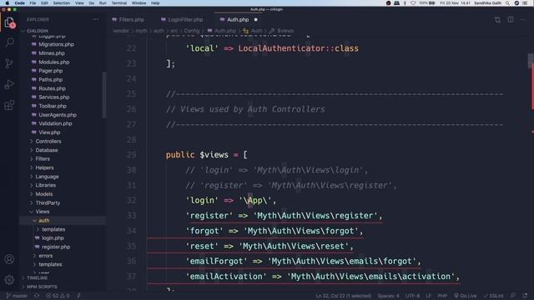This screenshot has height=300, width=534.
Task: Place cursor at line number 29
Action: 132,155
